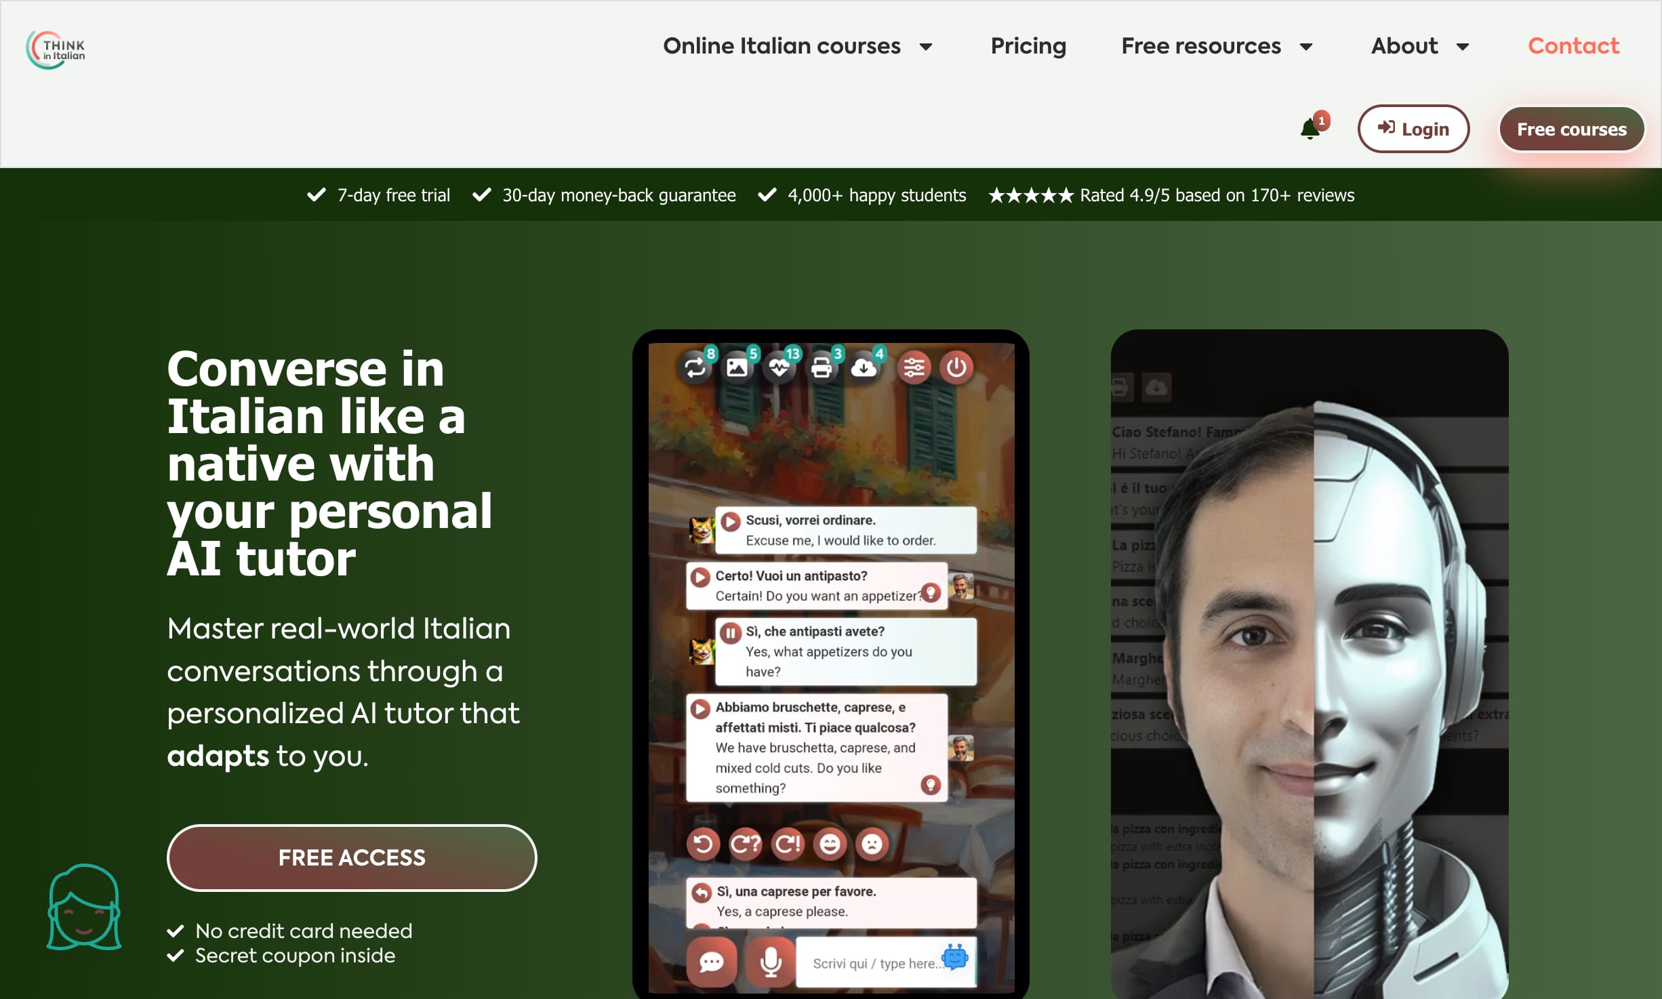
Task: Expand the Free resources dropdown menu
Action: [x=1217, y=45]
